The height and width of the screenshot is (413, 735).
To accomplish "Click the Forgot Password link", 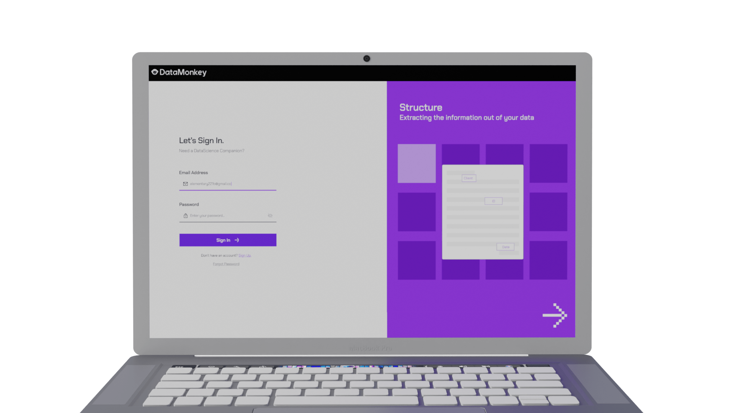I will pyautogui.click(x=226, y=264).
